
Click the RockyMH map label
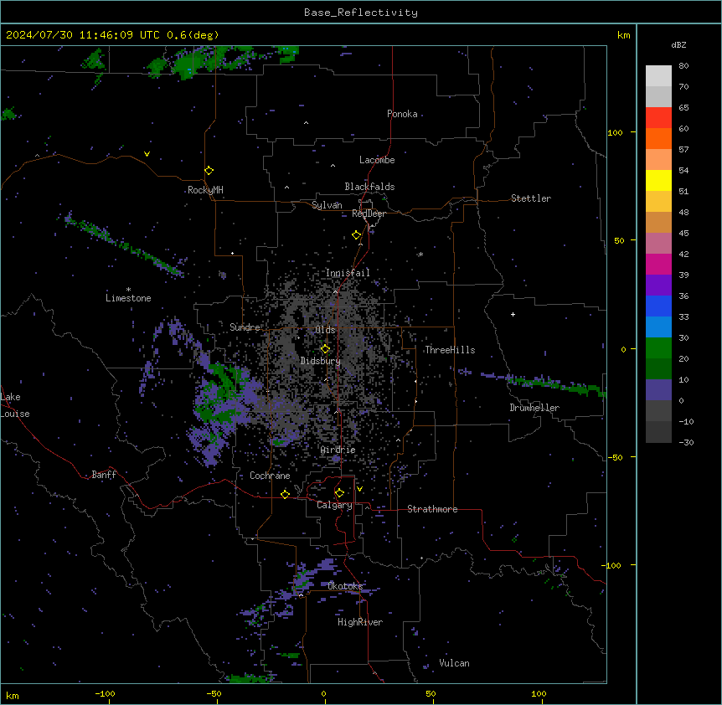point(205,190)
